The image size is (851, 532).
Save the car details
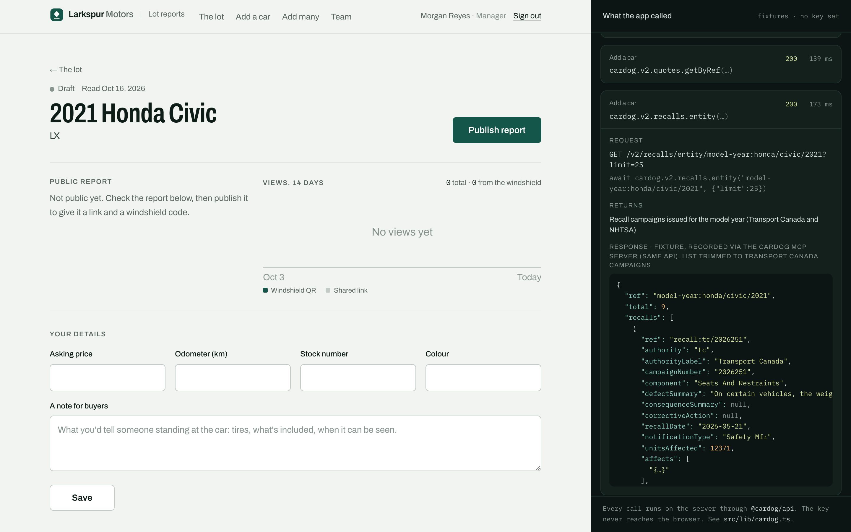82,497
